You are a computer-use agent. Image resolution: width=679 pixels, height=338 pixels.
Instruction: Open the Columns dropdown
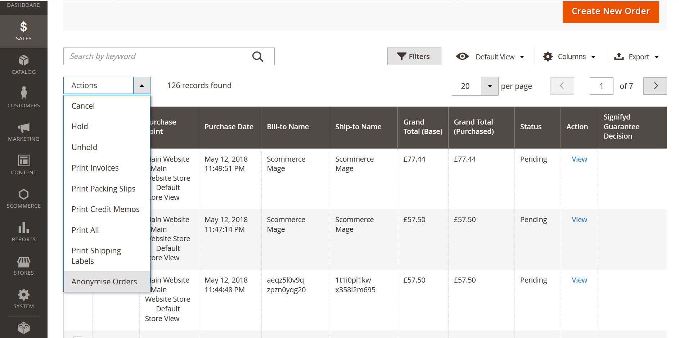[569, 57]
